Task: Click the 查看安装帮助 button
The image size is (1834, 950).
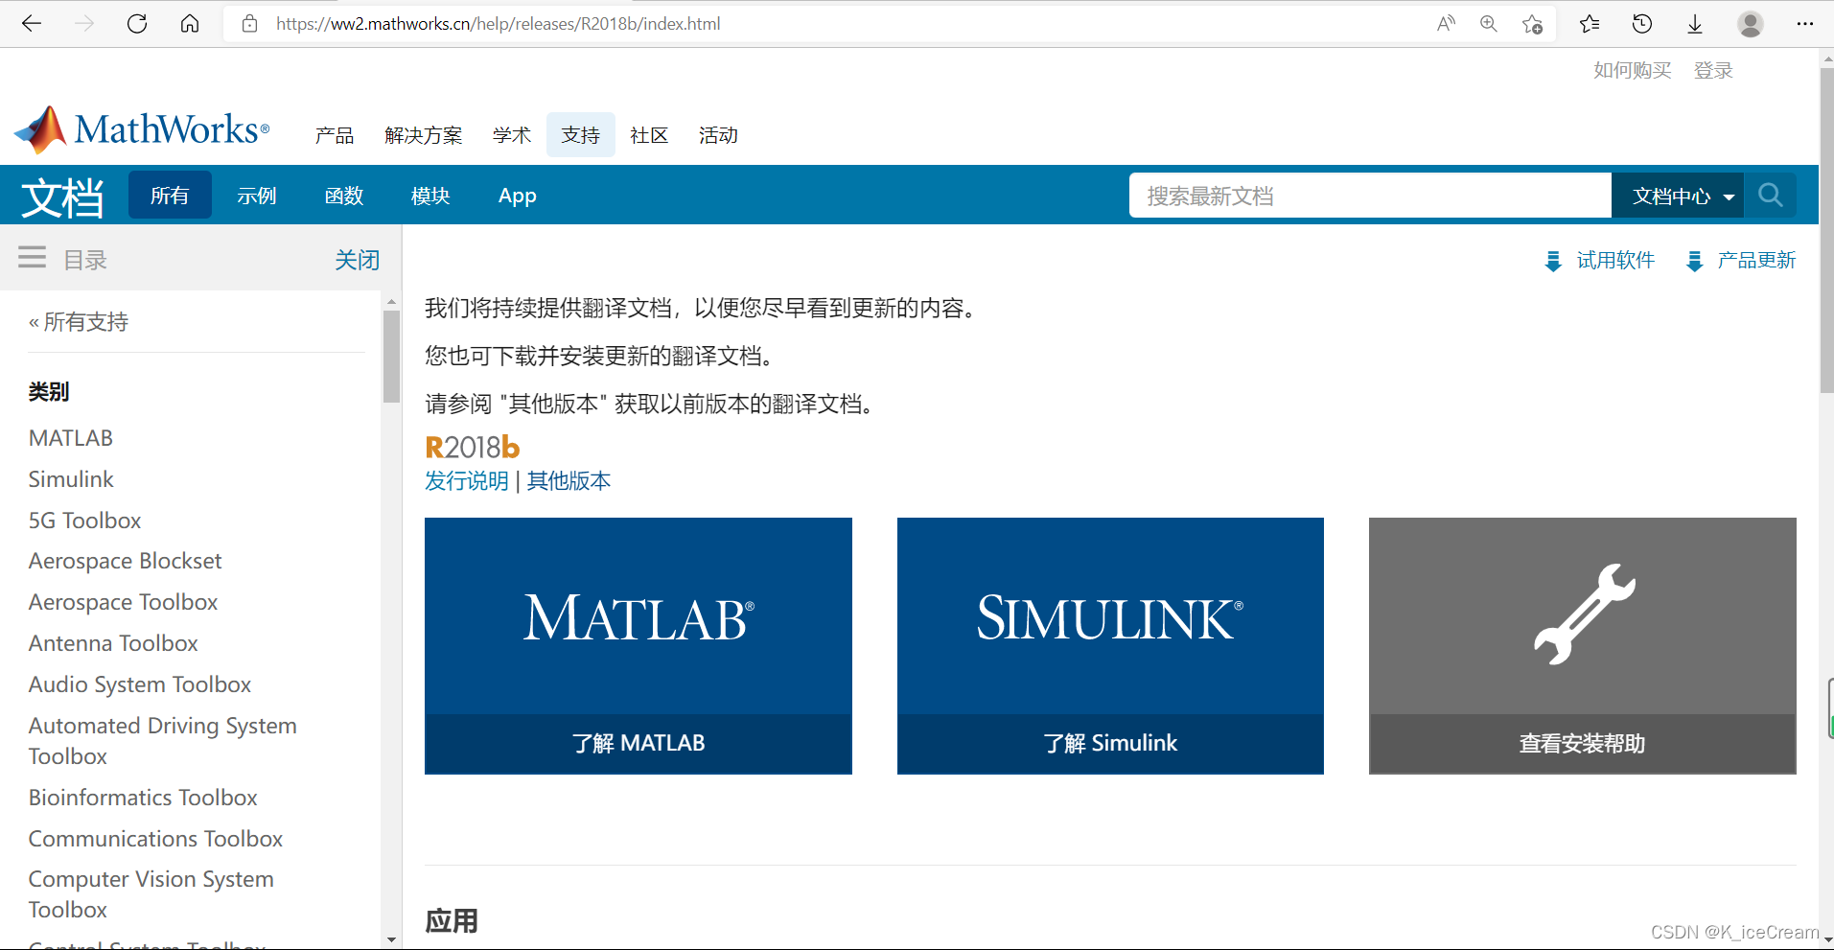Action: pyautogui.click(x=1583, y=744)
